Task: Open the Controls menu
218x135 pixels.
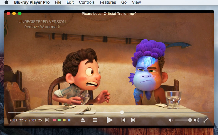Action: pos(87,2)
